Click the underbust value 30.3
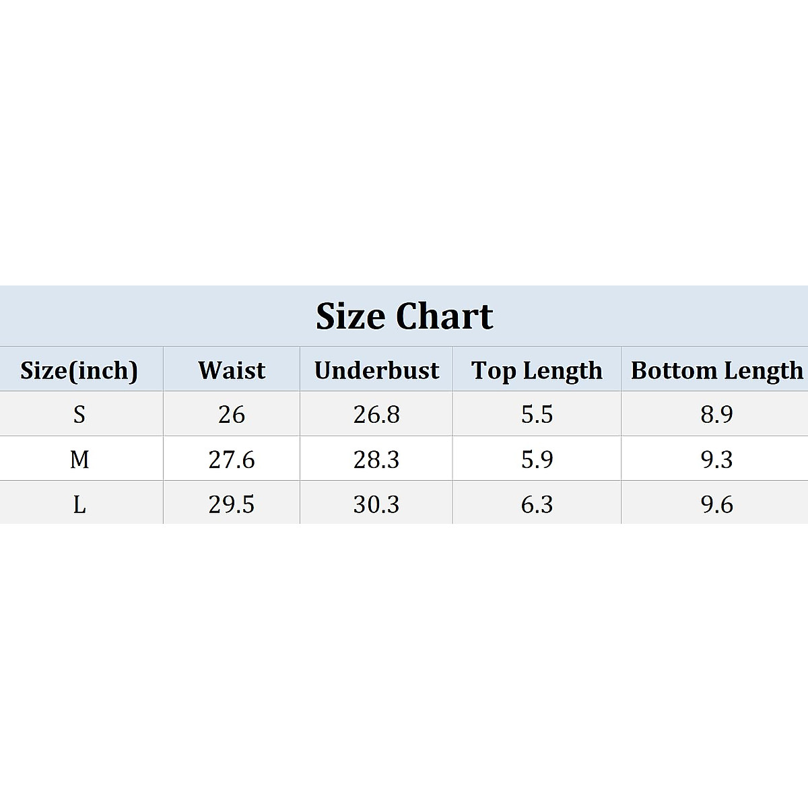 coord(376,504)
